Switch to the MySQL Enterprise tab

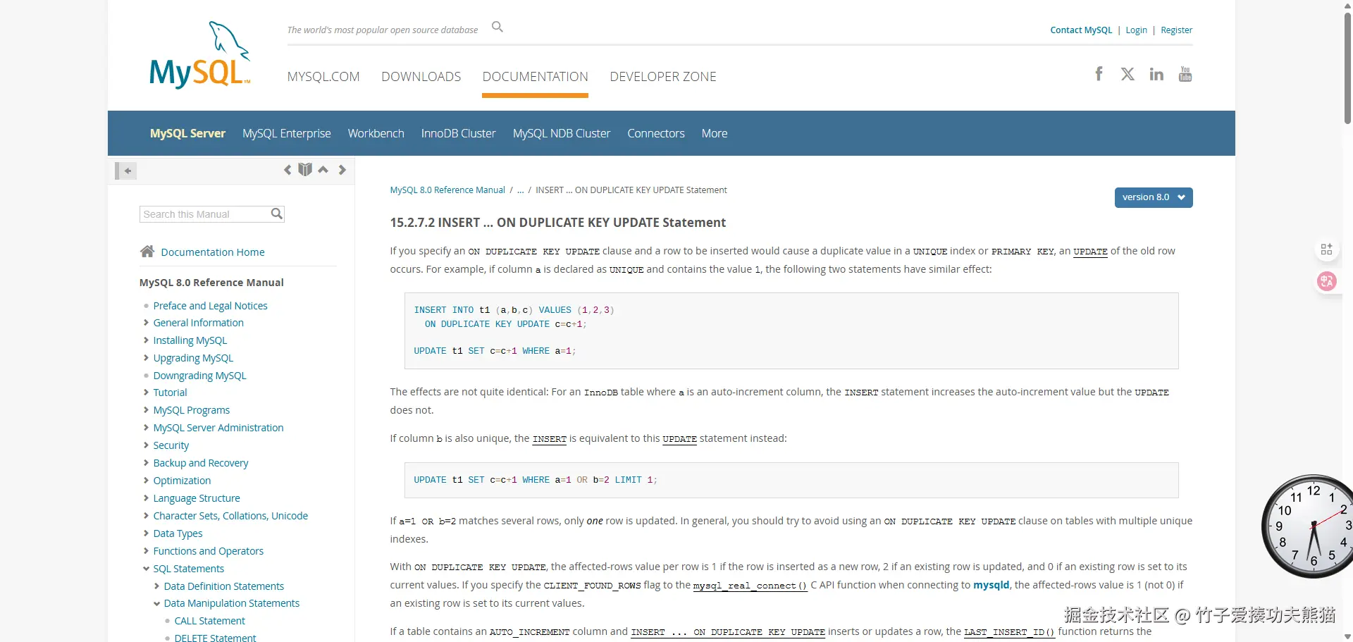click(x=287, y=133)
